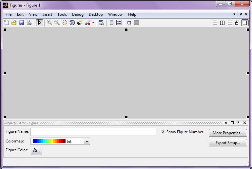Click the Export Setup button
Image resolution: width=252 pixels, height=169 pixels.
click(228, 143)
